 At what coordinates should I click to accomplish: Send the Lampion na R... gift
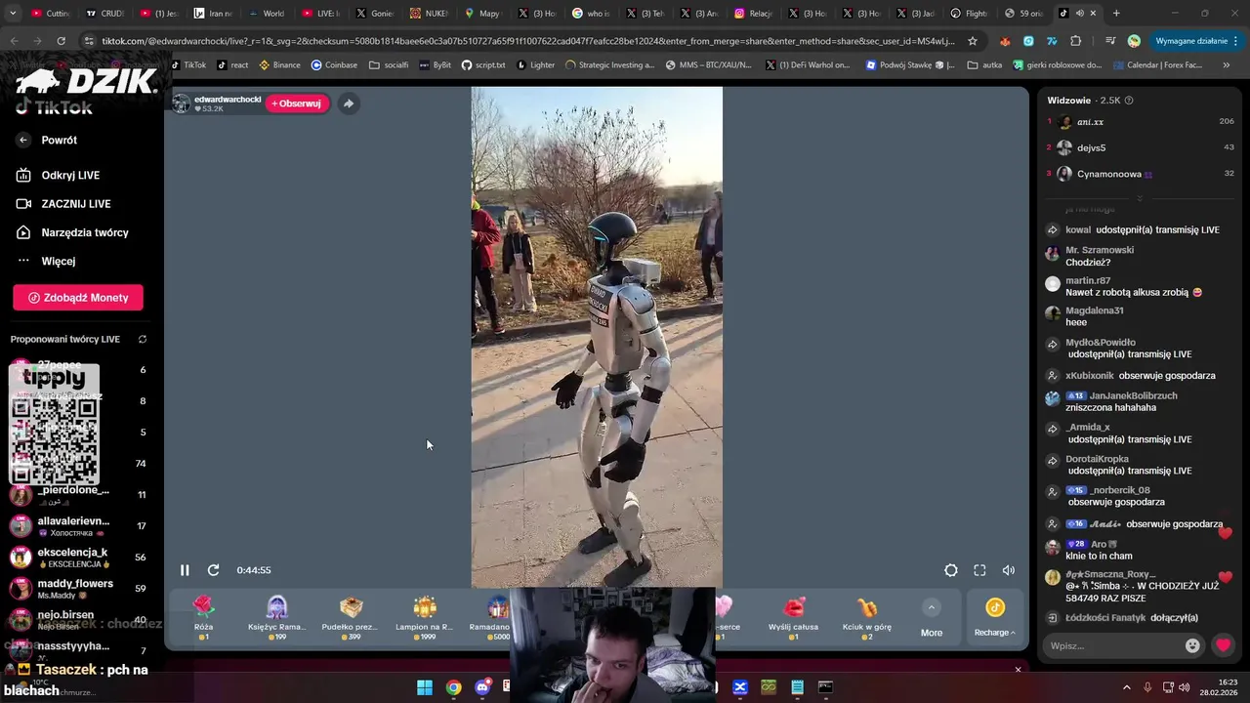tap(424, 617)
